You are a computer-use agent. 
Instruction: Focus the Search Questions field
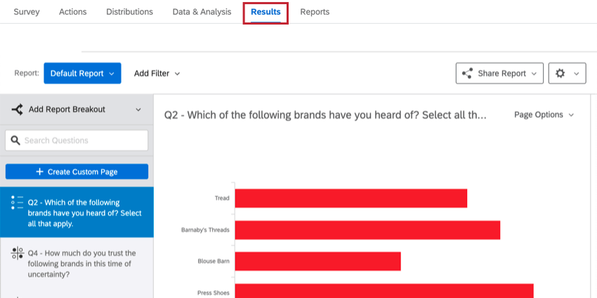(84, 141)
